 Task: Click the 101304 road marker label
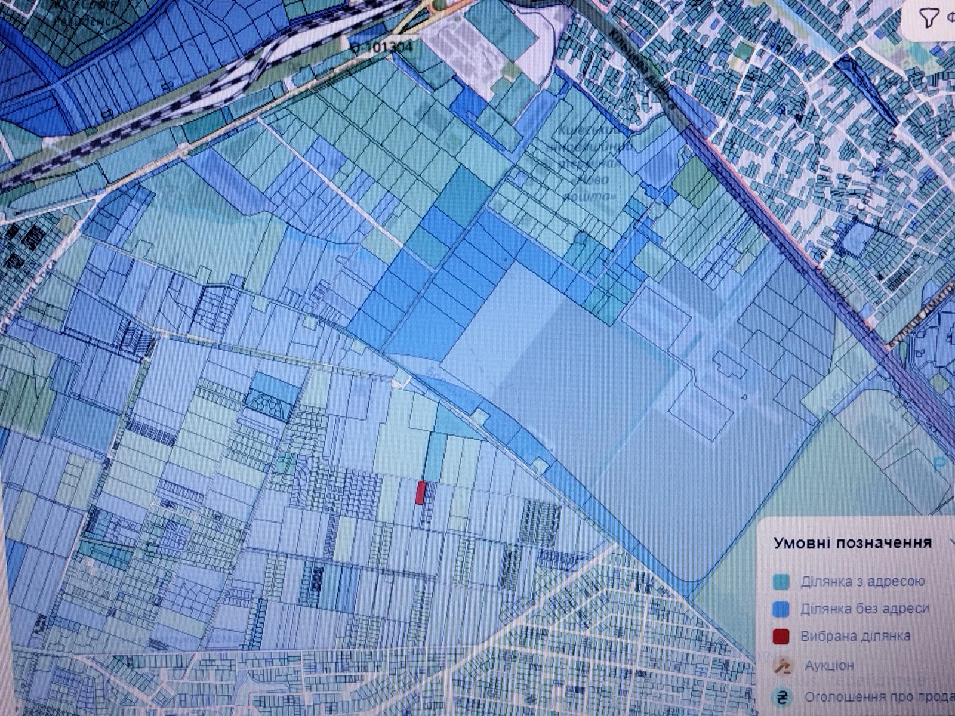tap(380, 47)
